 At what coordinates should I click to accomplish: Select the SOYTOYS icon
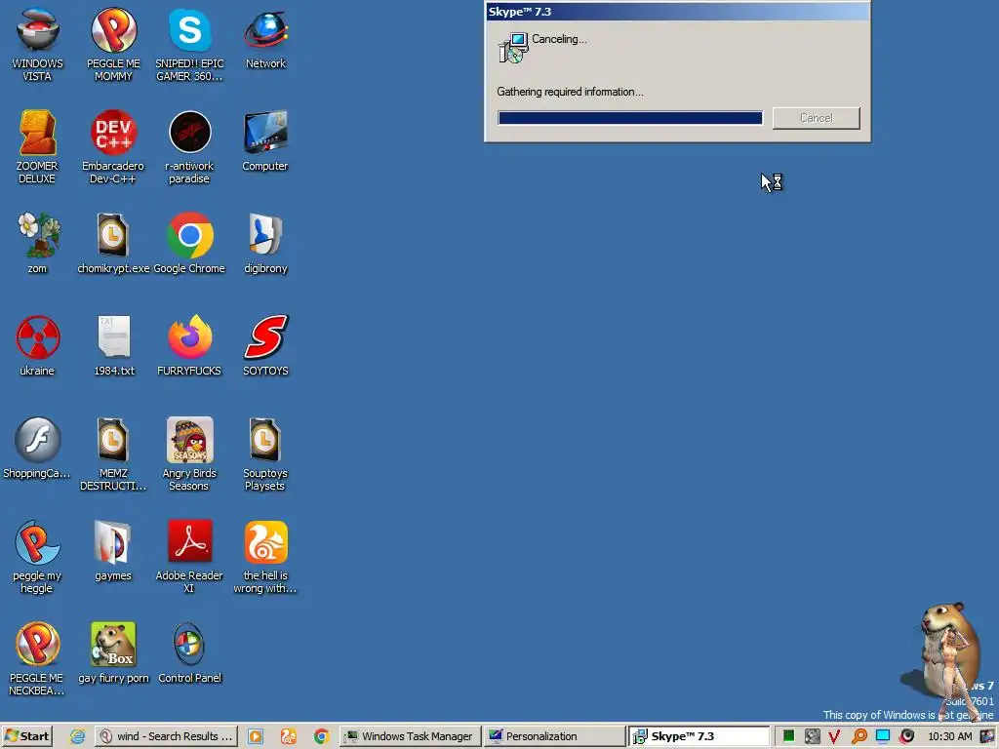pyautogui.click(x=265, y=346)
